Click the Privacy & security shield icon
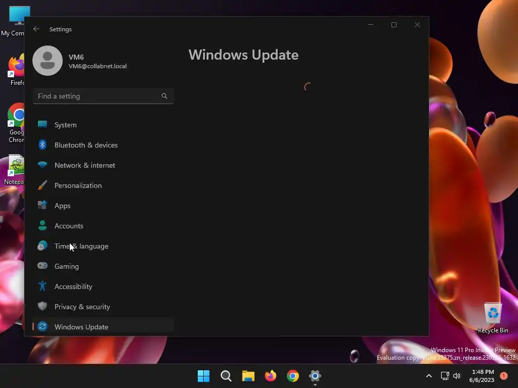Image resolution: width=518 pixels, height=388 pixels. [42, 306]
